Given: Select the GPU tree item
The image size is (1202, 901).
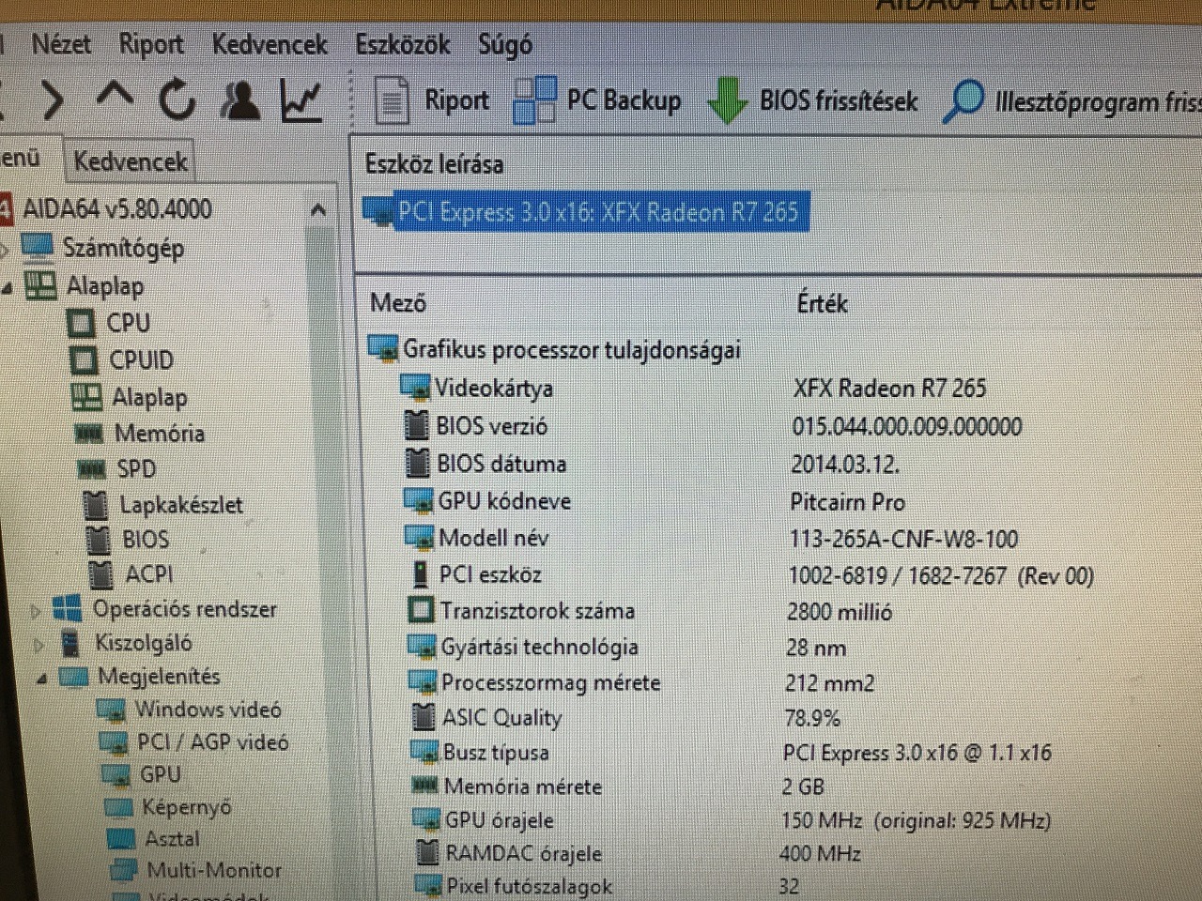Looking at the screenshot, I should [x=160, y=774].
